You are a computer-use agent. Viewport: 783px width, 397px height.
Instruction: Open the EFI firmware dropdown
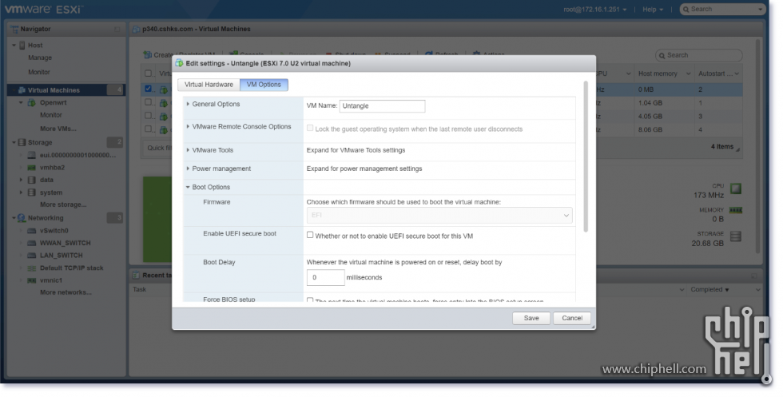(x=439, y=215)
